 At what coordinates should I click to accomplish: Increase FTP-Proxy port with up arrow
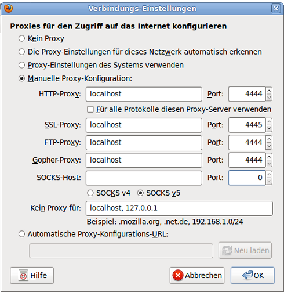tap(269, 139)
